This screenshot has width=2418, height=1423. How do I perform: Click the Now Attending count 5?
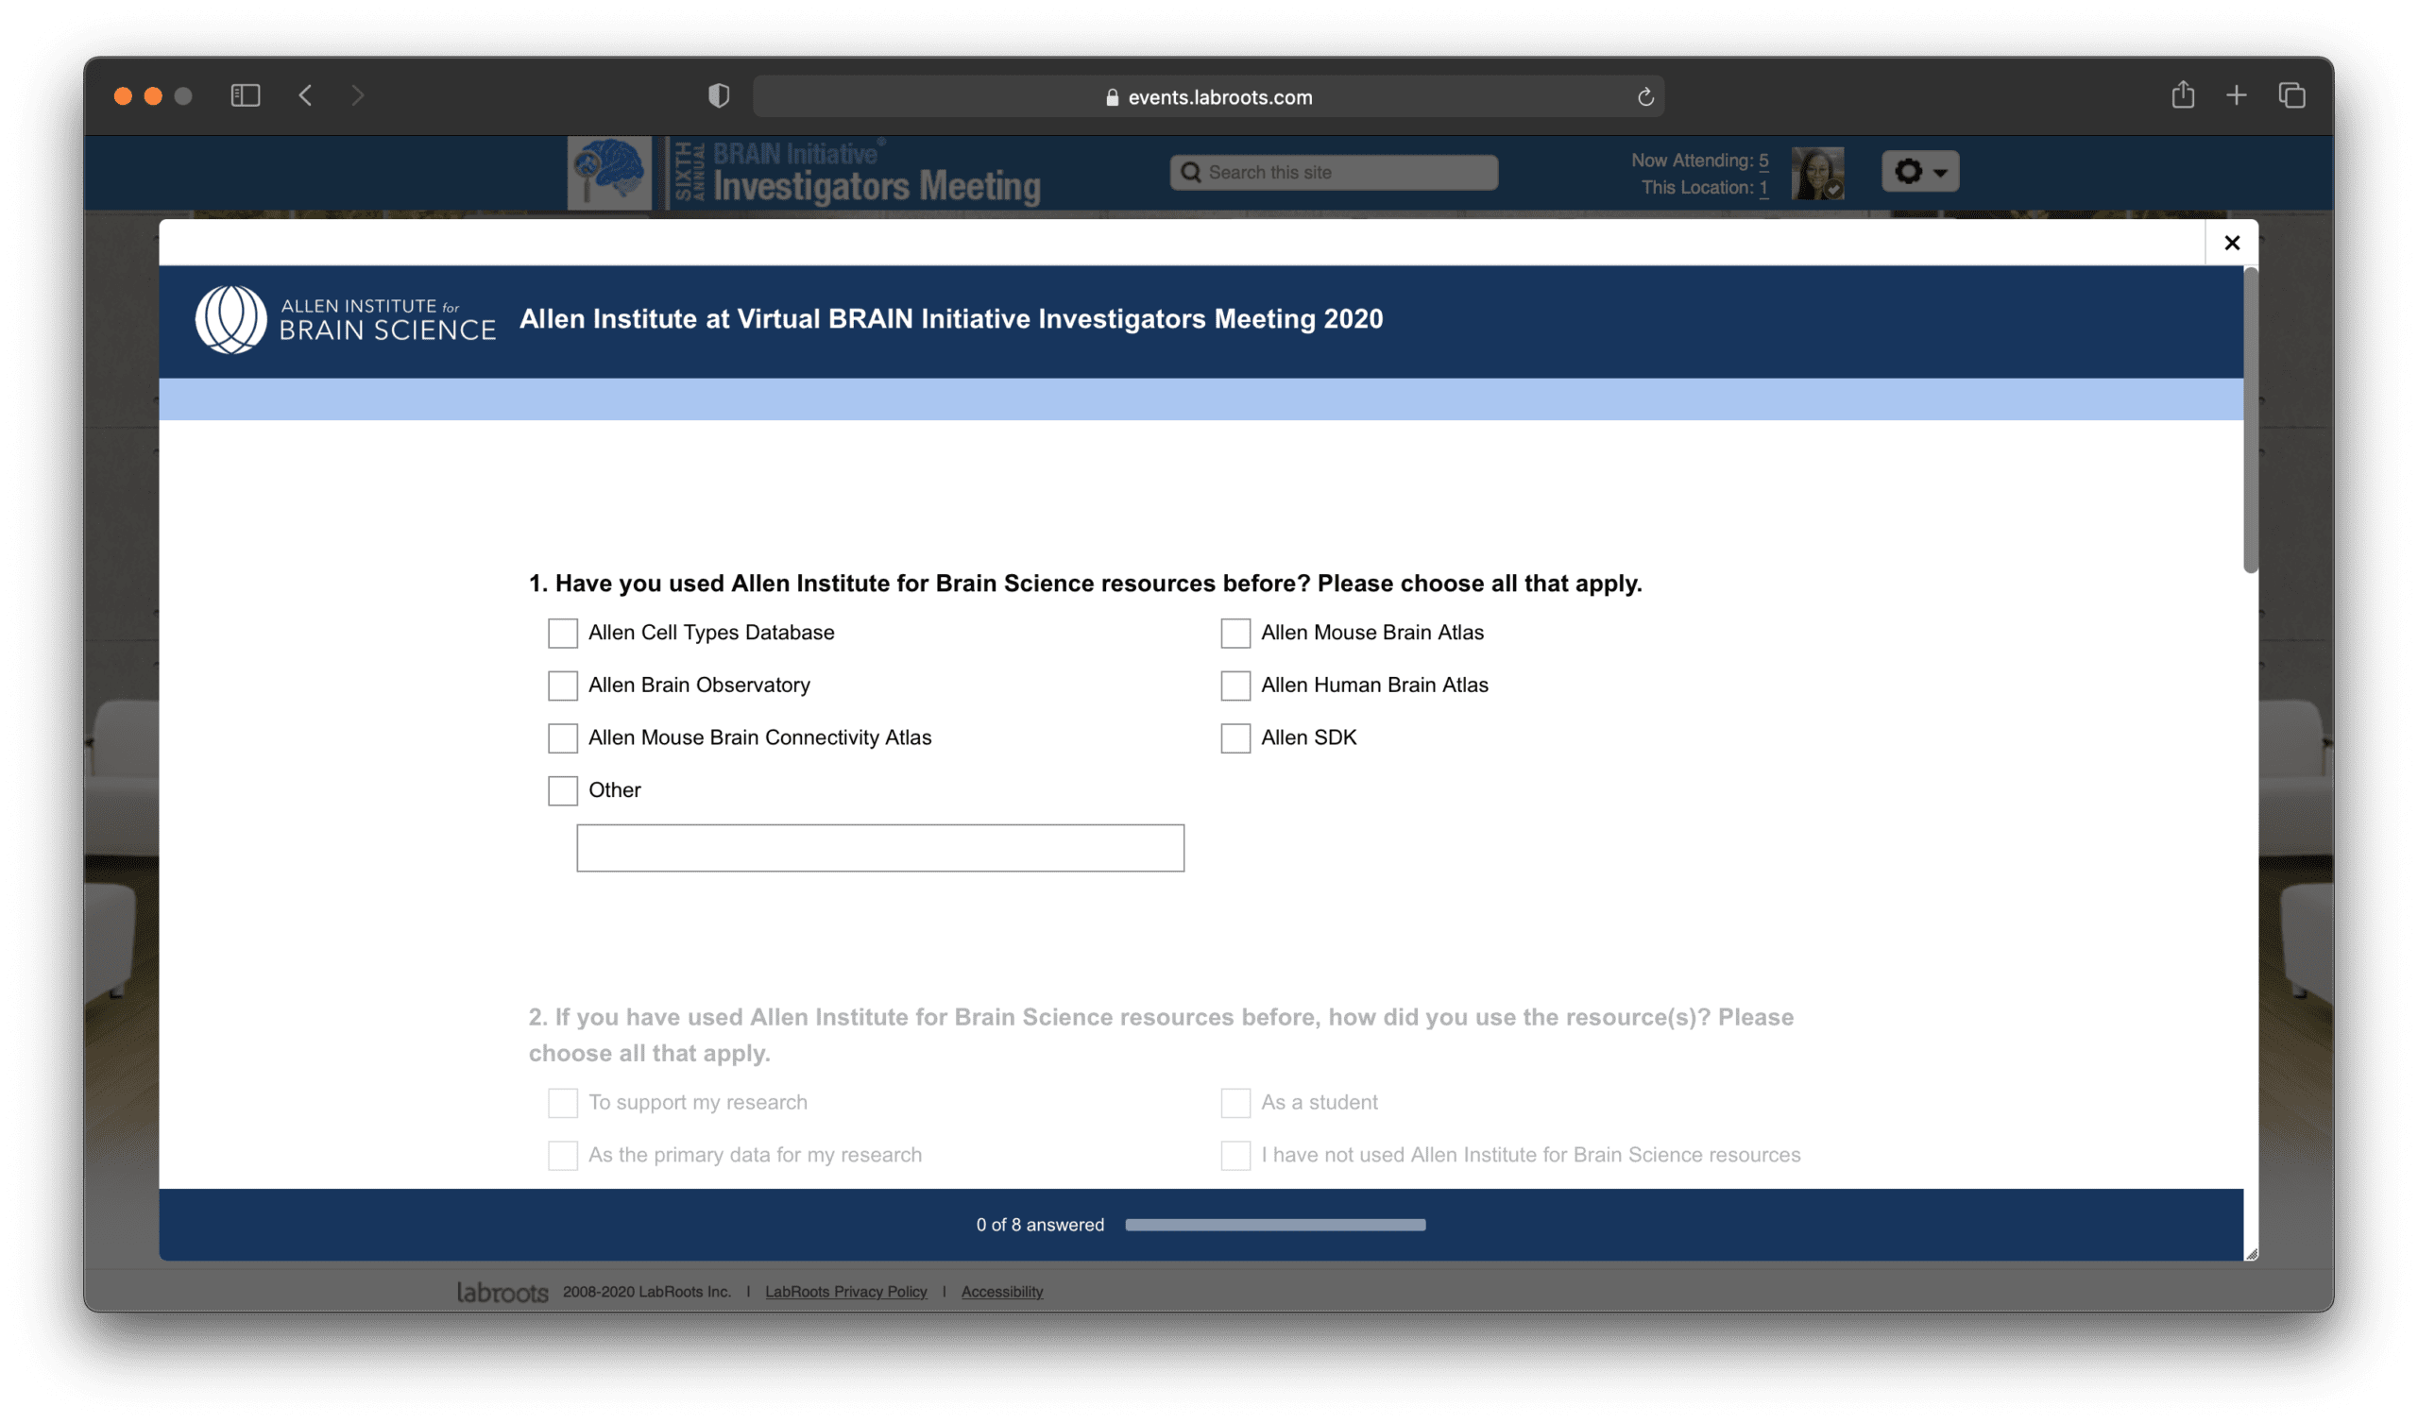coord(1762,161)
